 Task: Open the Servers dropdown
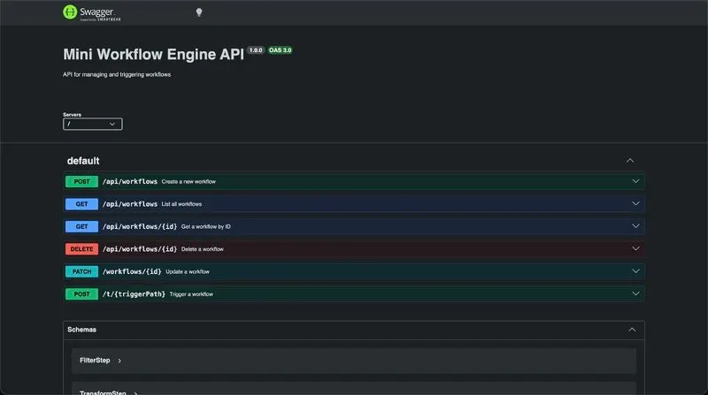tap(93, 124)
